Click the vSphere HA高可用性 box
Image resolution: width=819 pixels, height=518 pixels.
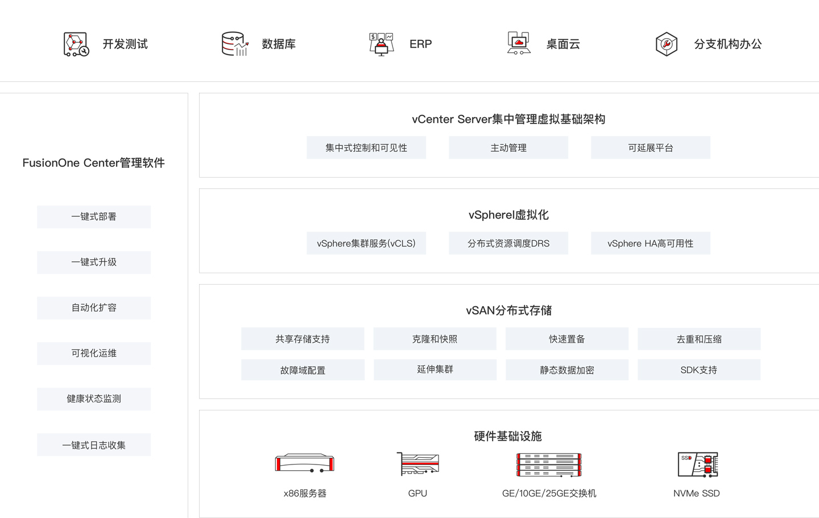(x=651, y=243)
